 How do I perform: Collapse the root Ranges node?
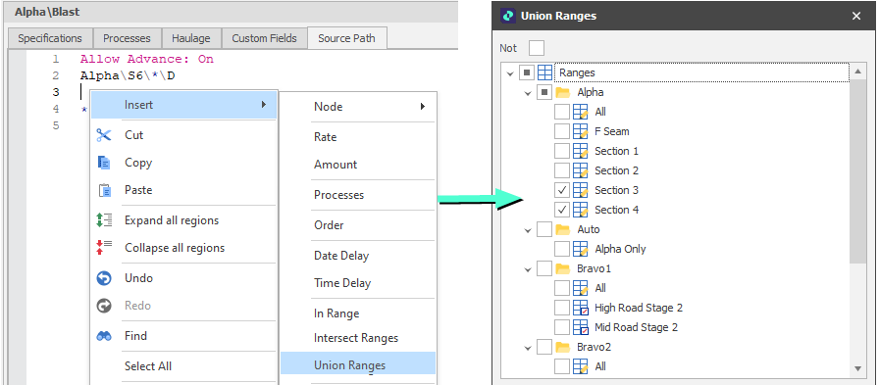coord(510,73)
